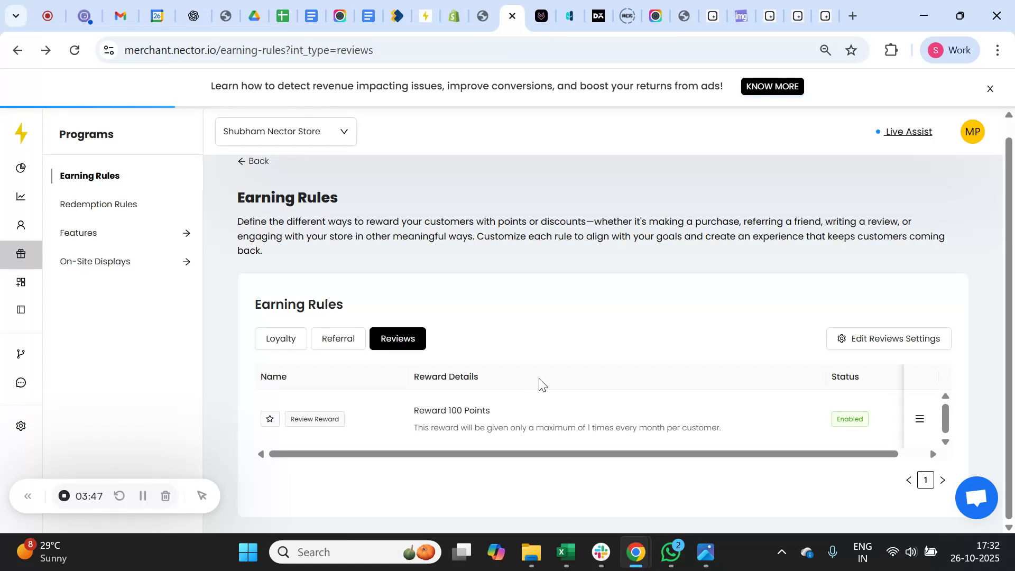Mark Review Reward as favorite via star
Image resolution: width=1015 pixels, height=571 pixels.
click(270, 418)
